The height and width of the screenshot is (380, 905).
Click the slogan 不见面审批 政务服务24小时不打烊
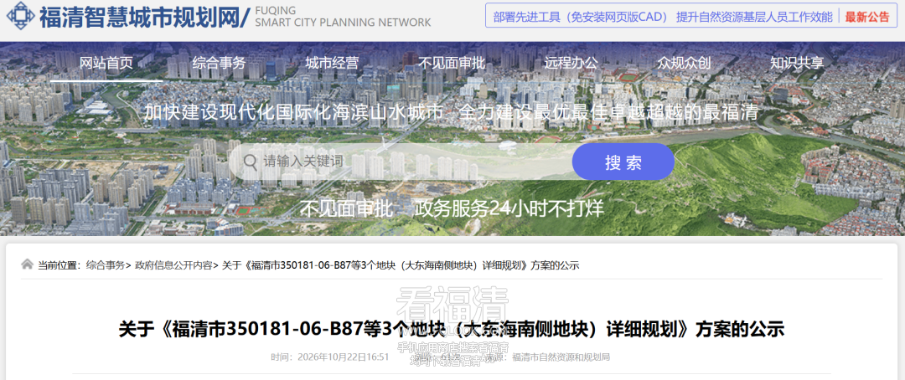click(452, 208)
